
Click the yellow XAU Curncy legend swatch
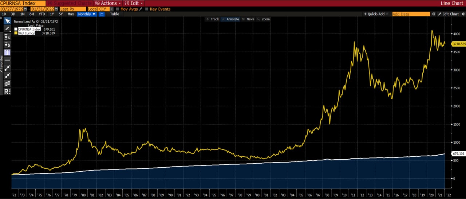click(x=16, y=33)
